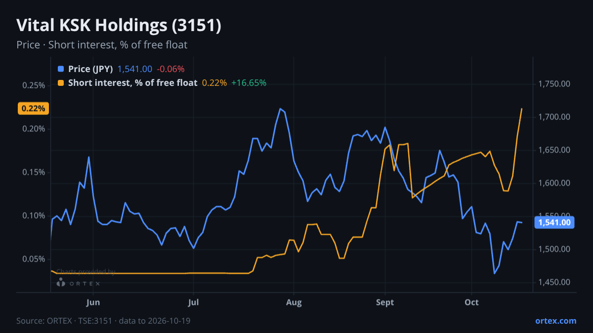This screenshot has width=593, height=333.
Task: Click the Short interest legend label
Action: pyautogui.click(x=133, y=83)
